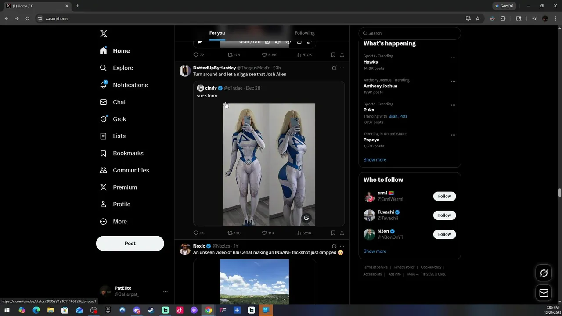Open the Windows Start menu
This screenshot has width=562, height=316.
7,310
